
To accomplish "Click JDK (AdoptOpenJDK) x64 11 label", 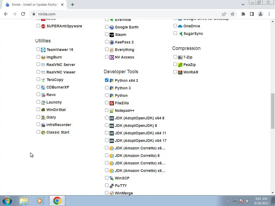I will pyautogui.click(x=140, y=133).
